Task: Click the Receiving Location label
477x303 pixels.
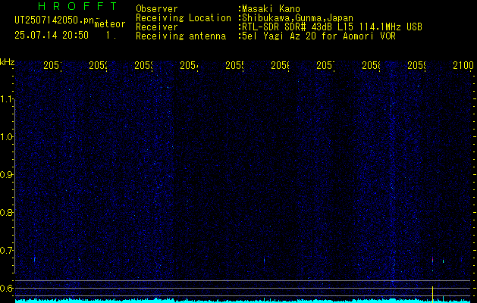Action: [184, 18]
